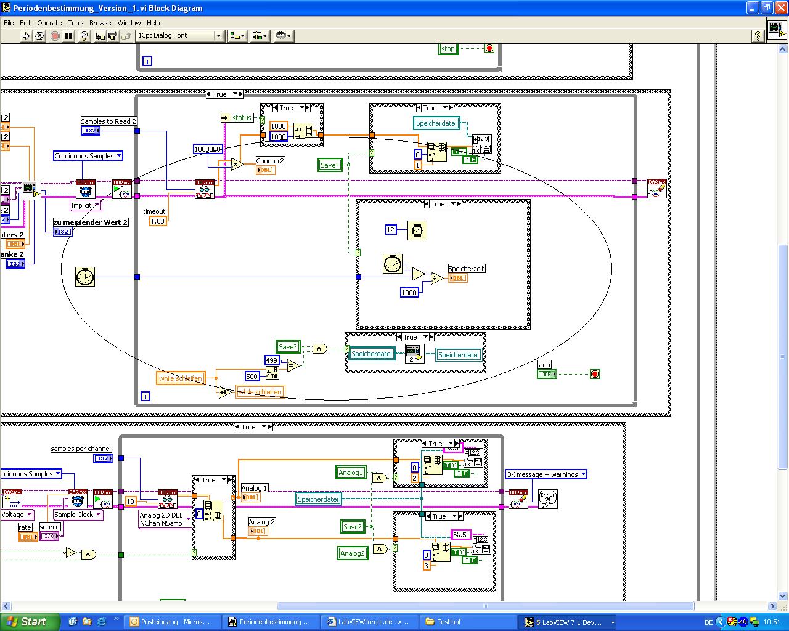Launch Internet Explorer from Quick Launch
The height and width of the screenshot is (631, 789).
tap(101, 622)
